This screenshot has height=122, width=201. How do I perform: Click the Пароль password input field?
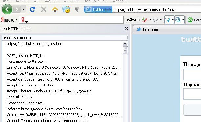[192, 94]
